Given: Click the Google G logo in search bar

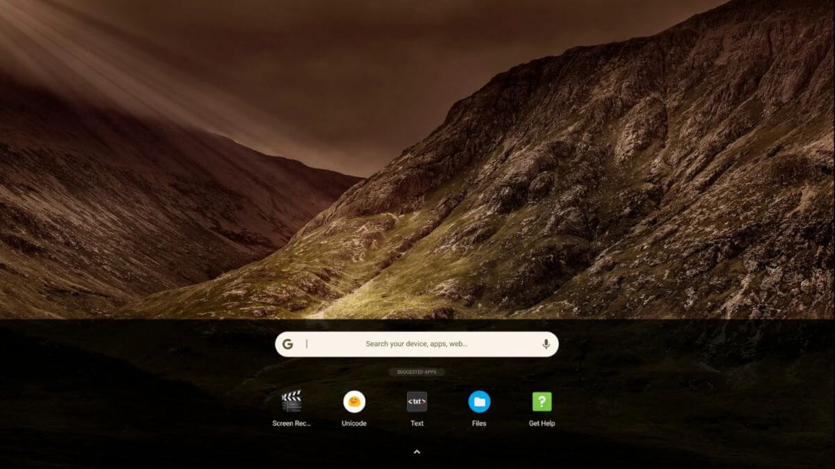Looking at the screenshot, I should [x=288, y=343].
